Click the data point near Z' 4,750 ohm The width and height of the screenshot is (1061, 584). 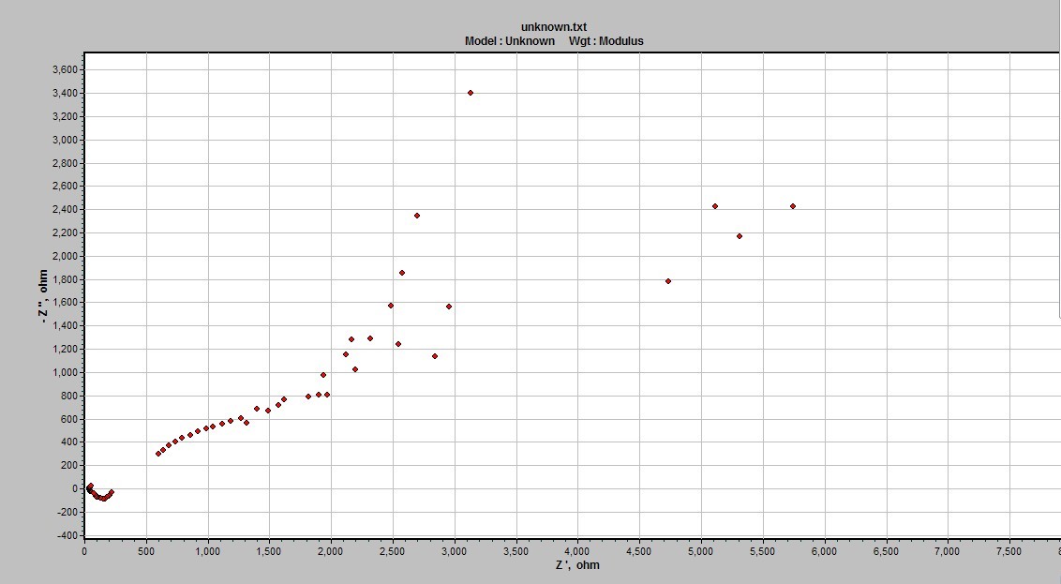click(668, 281)
